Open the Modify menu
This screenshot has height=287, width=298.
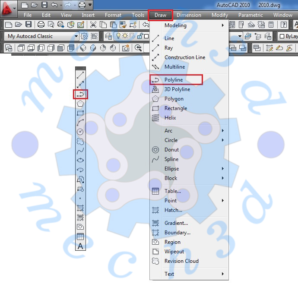220,15
